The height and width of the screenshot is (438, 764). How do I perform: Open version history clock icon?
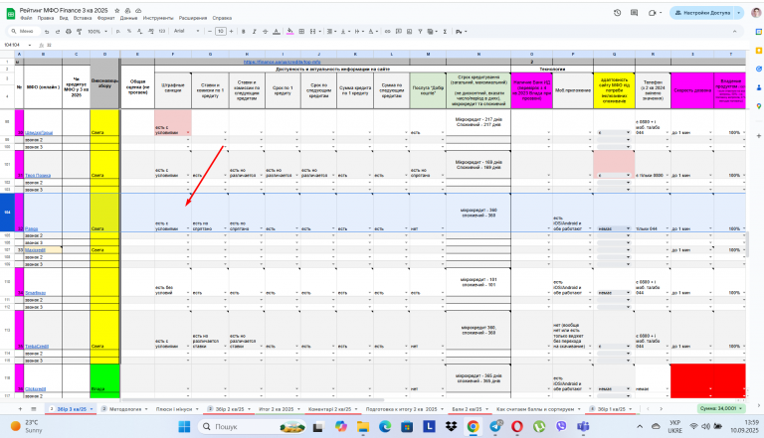[x=618, y=13]
